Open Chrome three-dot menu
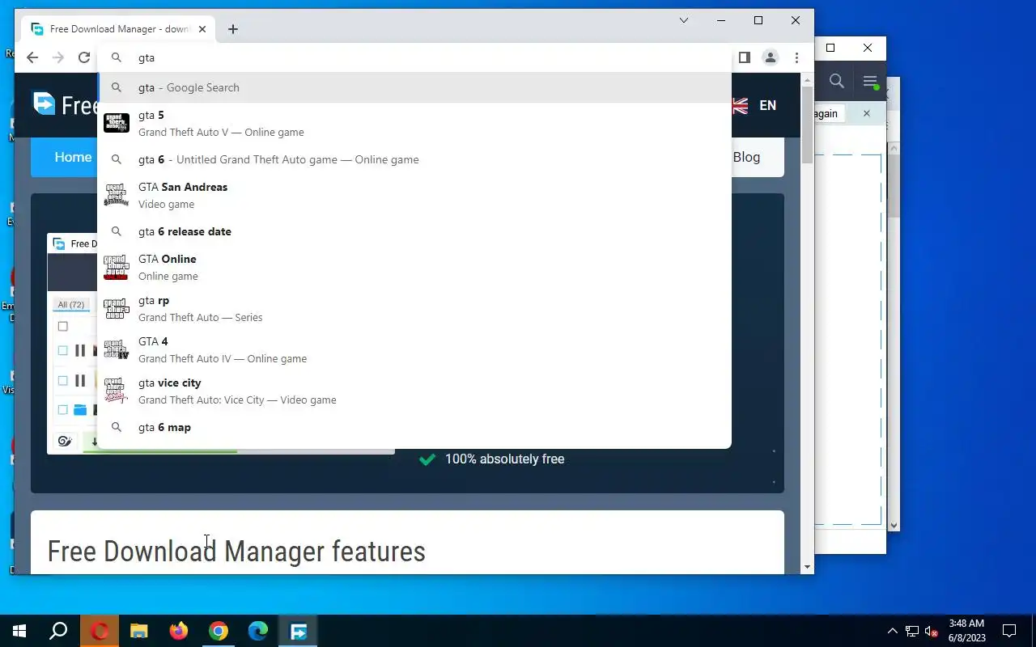This screenshot has width=1036, height=647. coord(796,57)
